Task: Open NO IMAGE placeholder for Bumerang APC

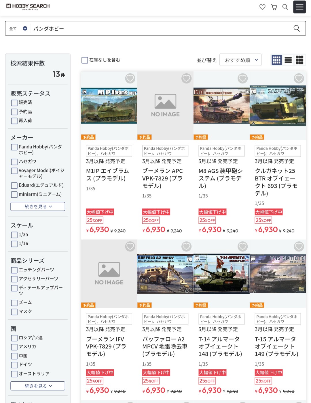Action: coord(165,106)
